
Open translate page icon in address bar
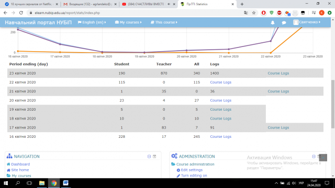pyautogui.click(x=246, y=13)
